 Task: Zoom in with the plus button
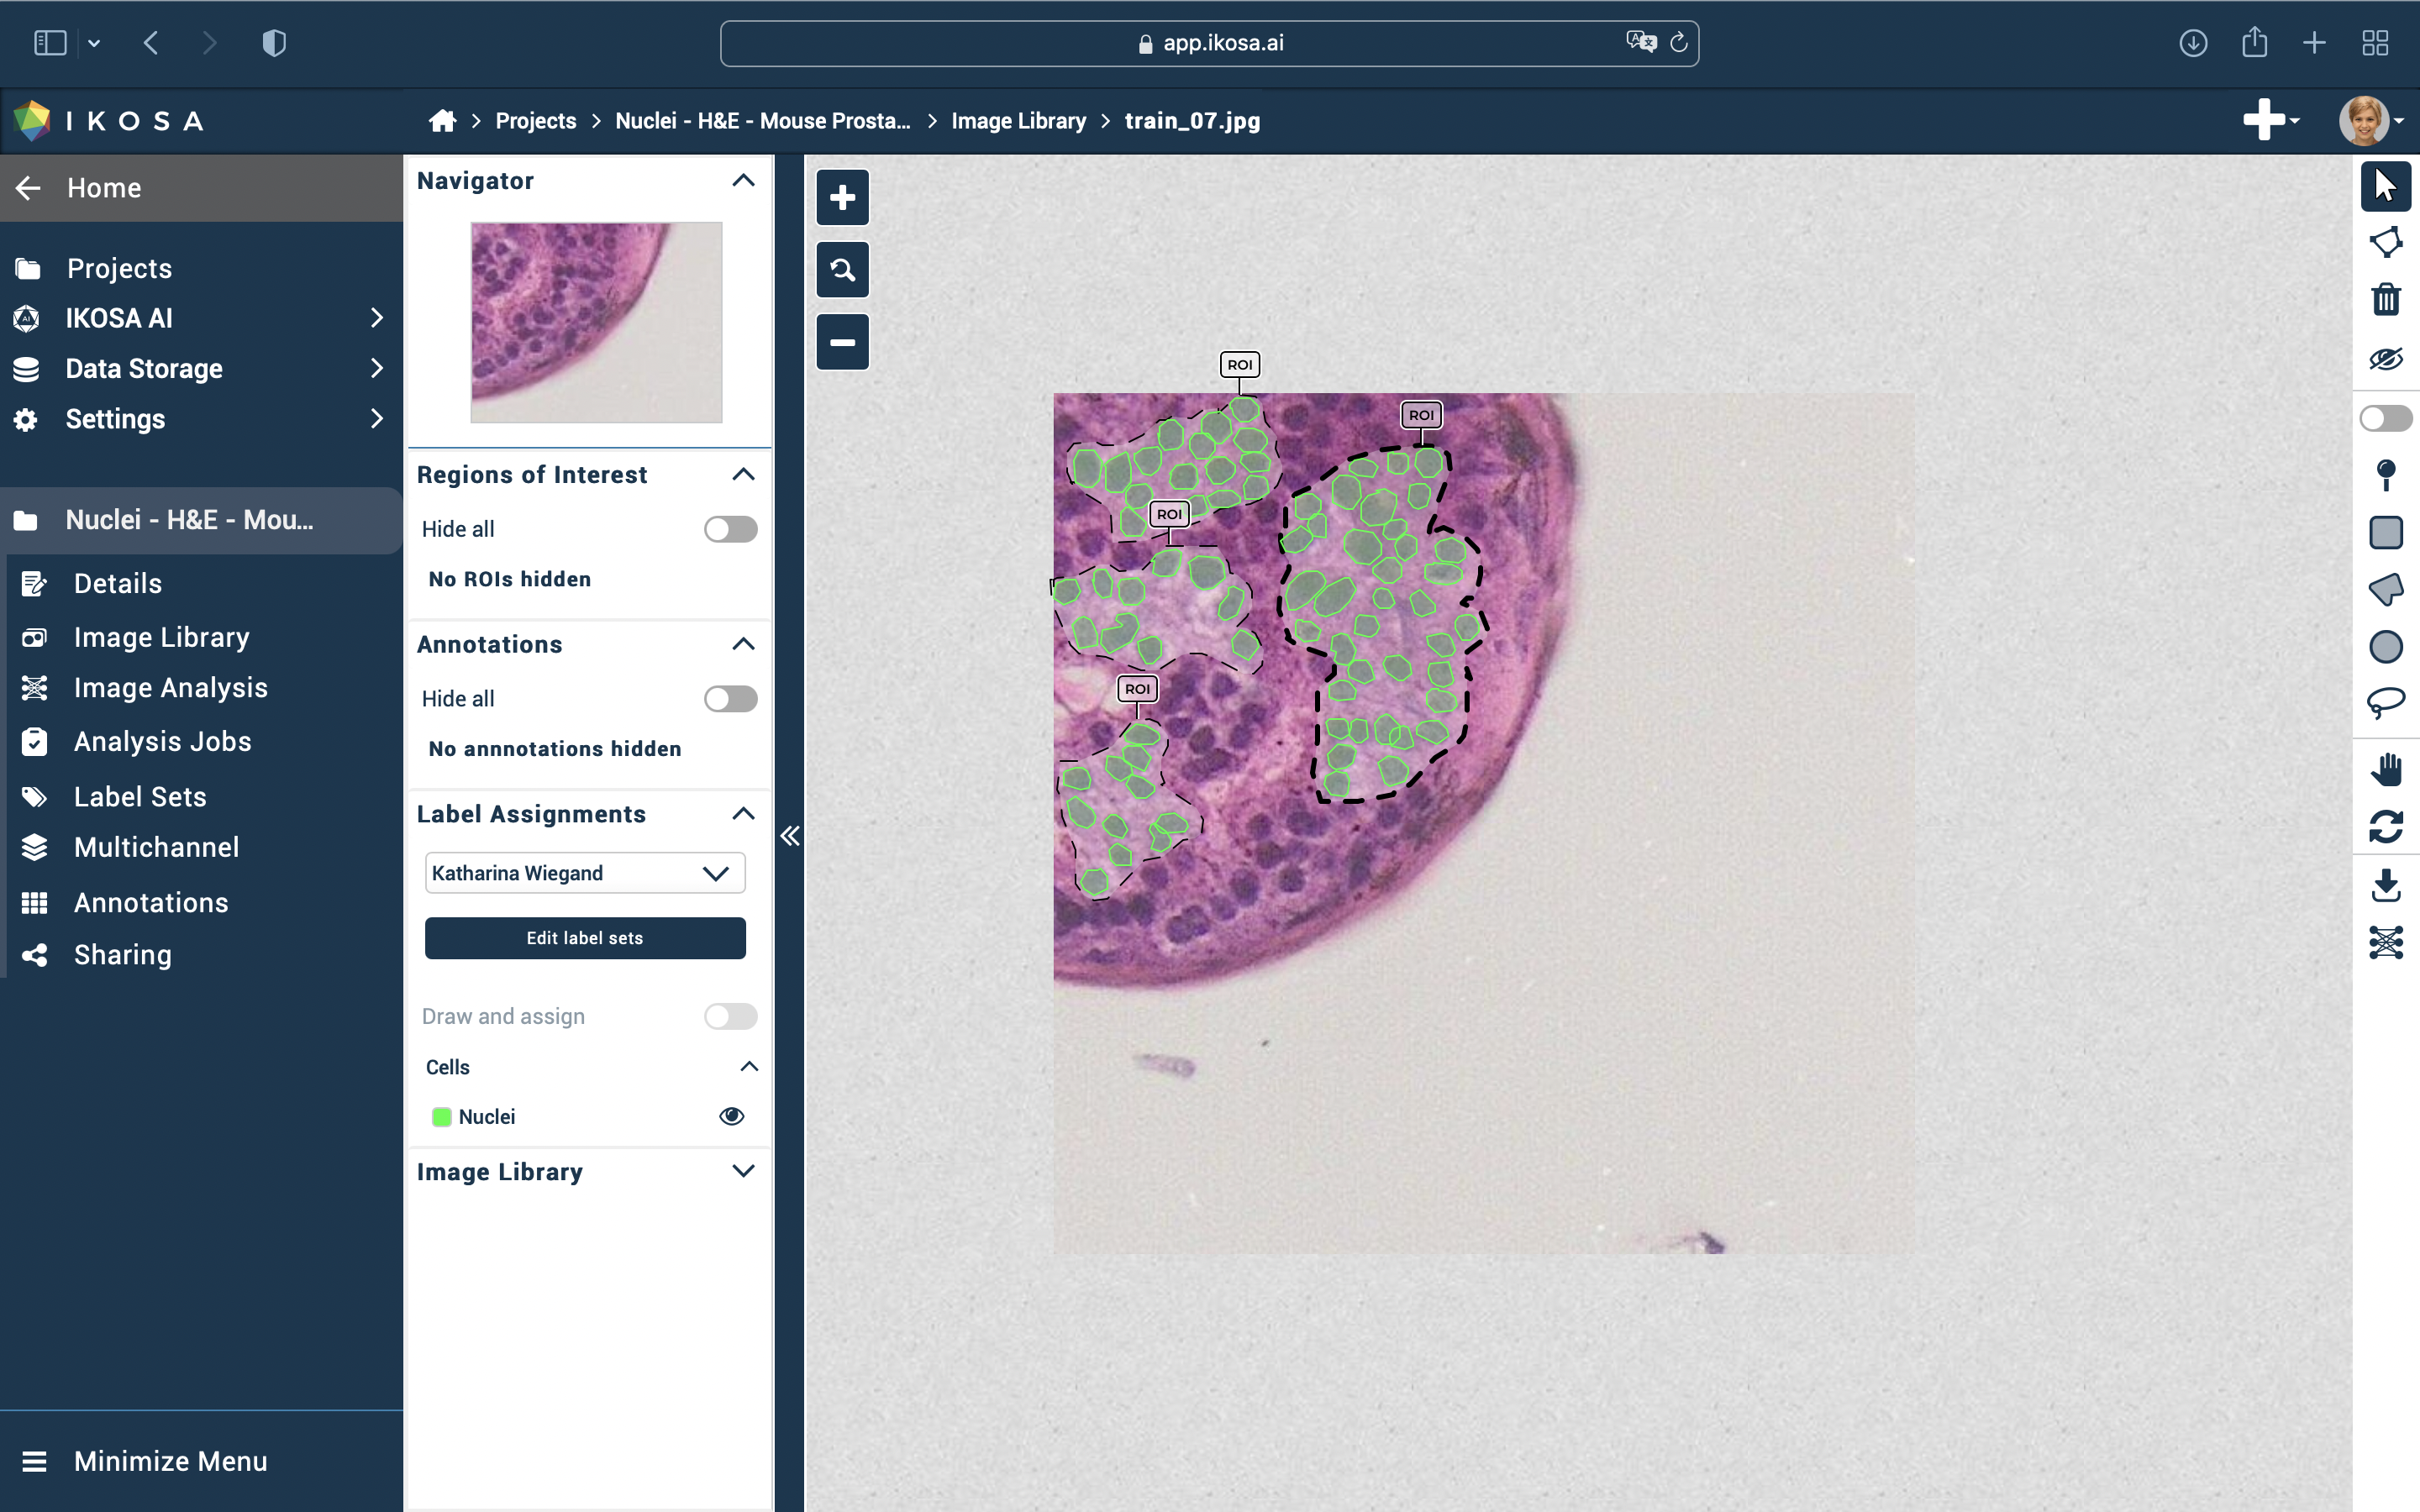click(842, 197)
